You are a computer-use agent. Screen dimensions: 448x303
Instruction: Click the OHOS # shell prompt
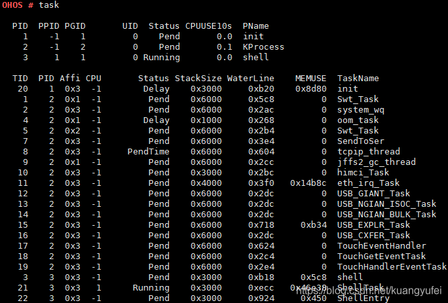[x=18, y=5]
